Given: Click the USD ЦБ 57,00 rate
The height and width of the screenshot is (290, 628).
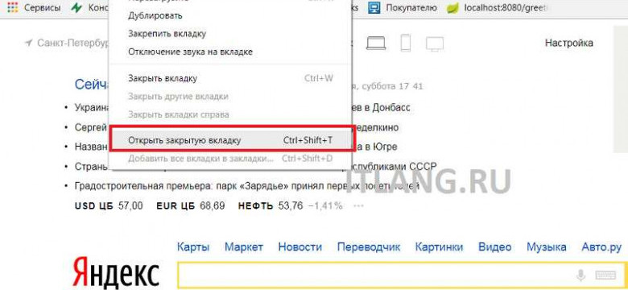Looking at the screenshot, I should pos(109,206).
